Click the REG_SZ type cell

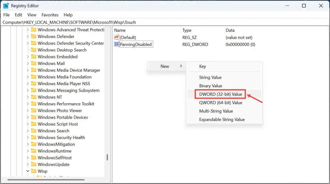click(x=189, y=37)
